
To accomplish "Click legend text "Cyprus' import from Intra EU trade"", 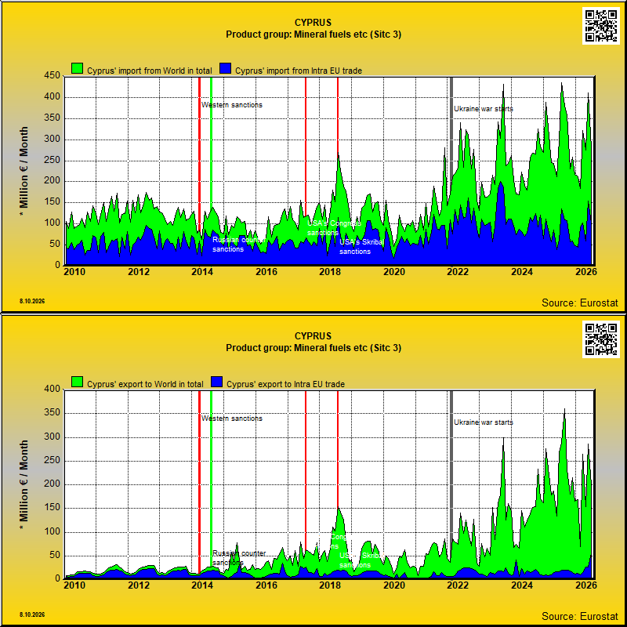I will (299, 71).
